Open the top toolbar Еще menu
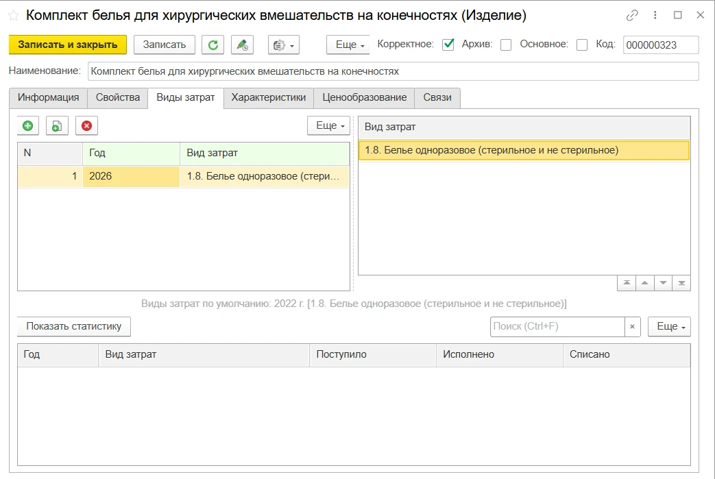715x479 pixels. pos(348,45)
